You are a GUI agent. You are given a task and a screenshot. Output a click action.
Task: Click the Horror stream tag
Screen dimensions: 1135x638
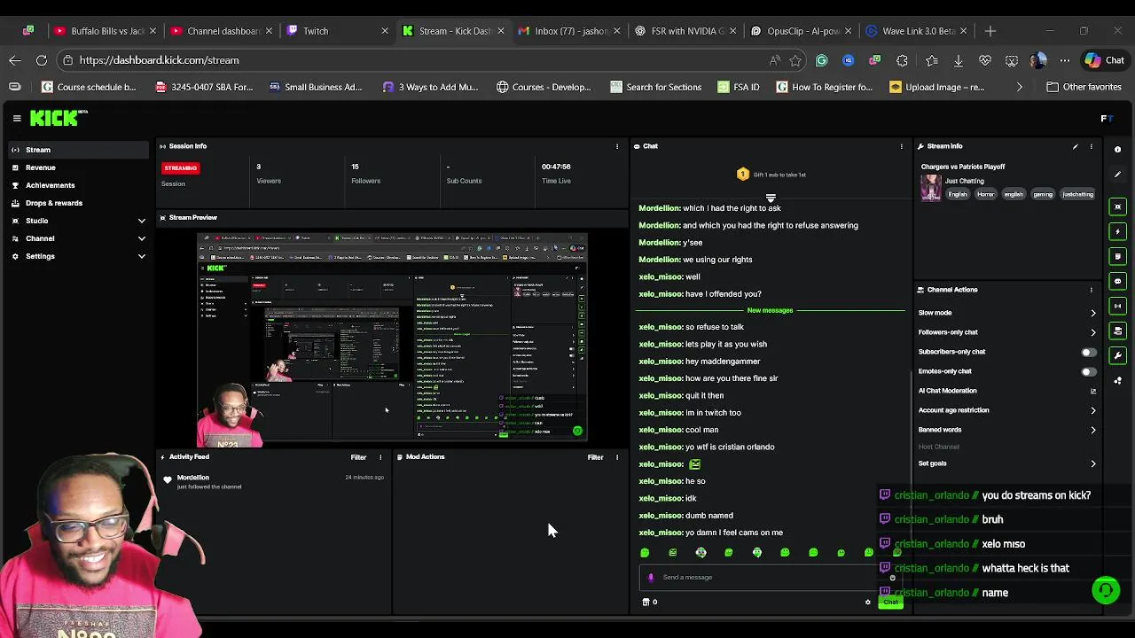click(985, 194)
